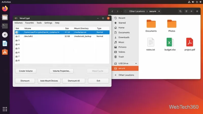The height and width of the screenshot is (114, 203).
Task: Dismount the selected volume
Action: coord(25,81)
